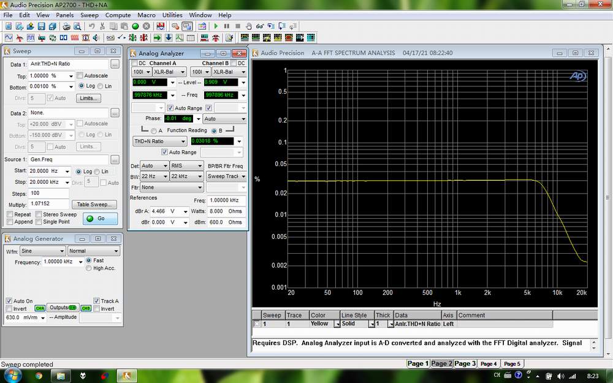Click the eyeglasses icon in toolbar
The height and width of the screenshot is (383, 613).
pos(261,26)
